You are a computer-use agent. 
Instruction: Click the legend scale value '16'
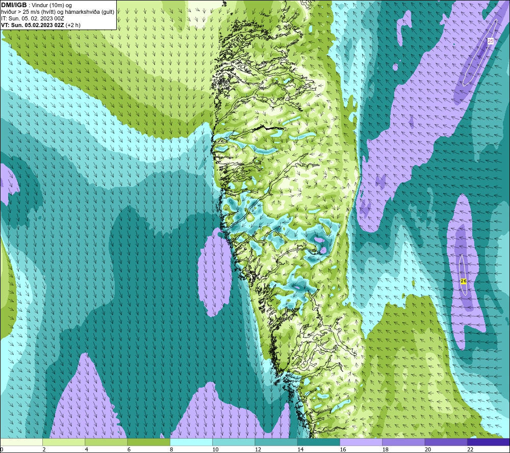click(343, 449)
